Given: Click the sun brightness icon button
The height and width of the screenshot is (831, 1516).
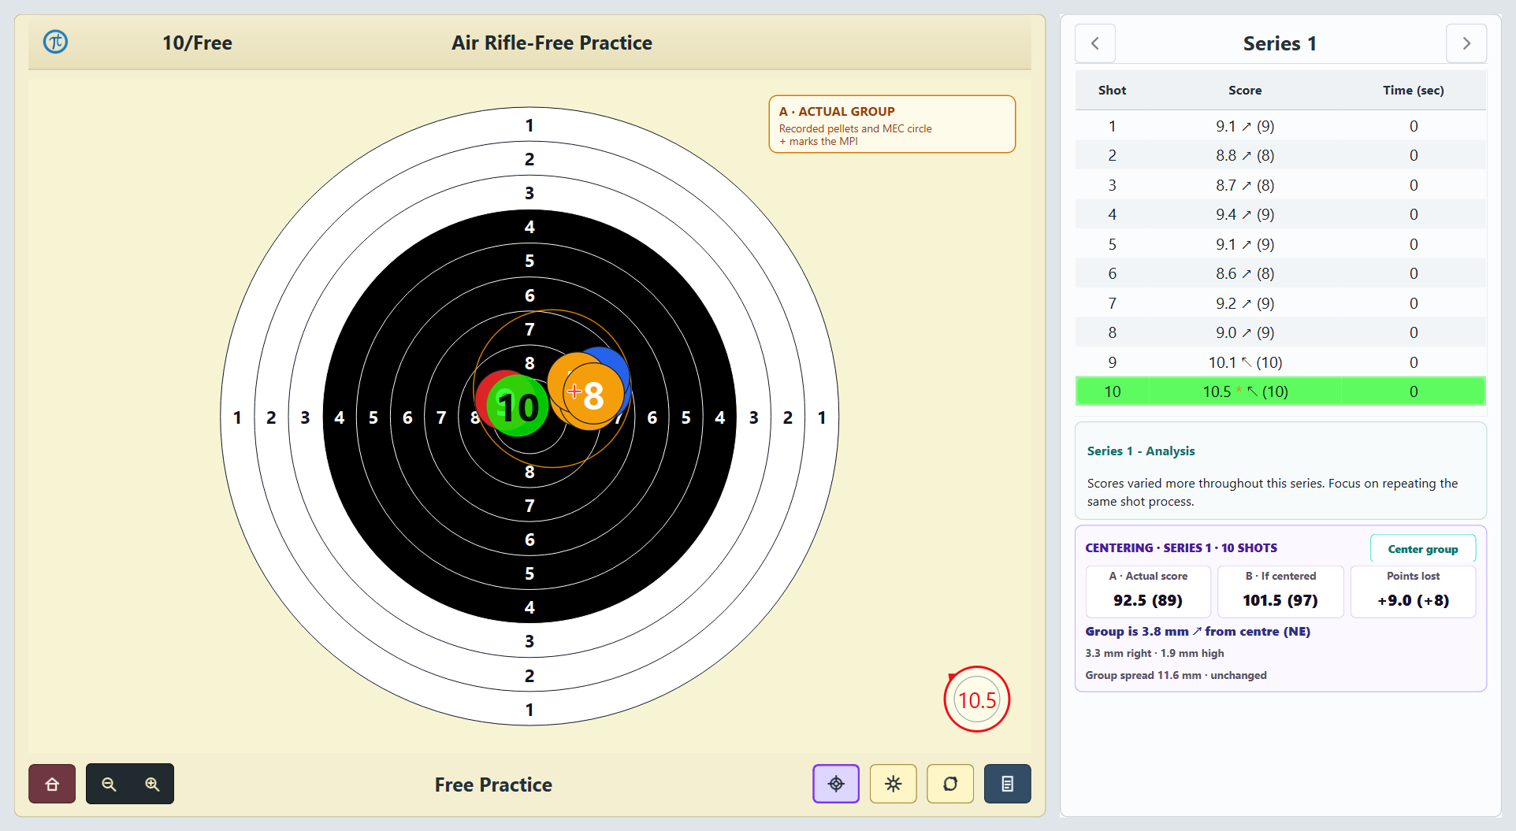Looking at the screenshot, I should (x=893, y=784).
